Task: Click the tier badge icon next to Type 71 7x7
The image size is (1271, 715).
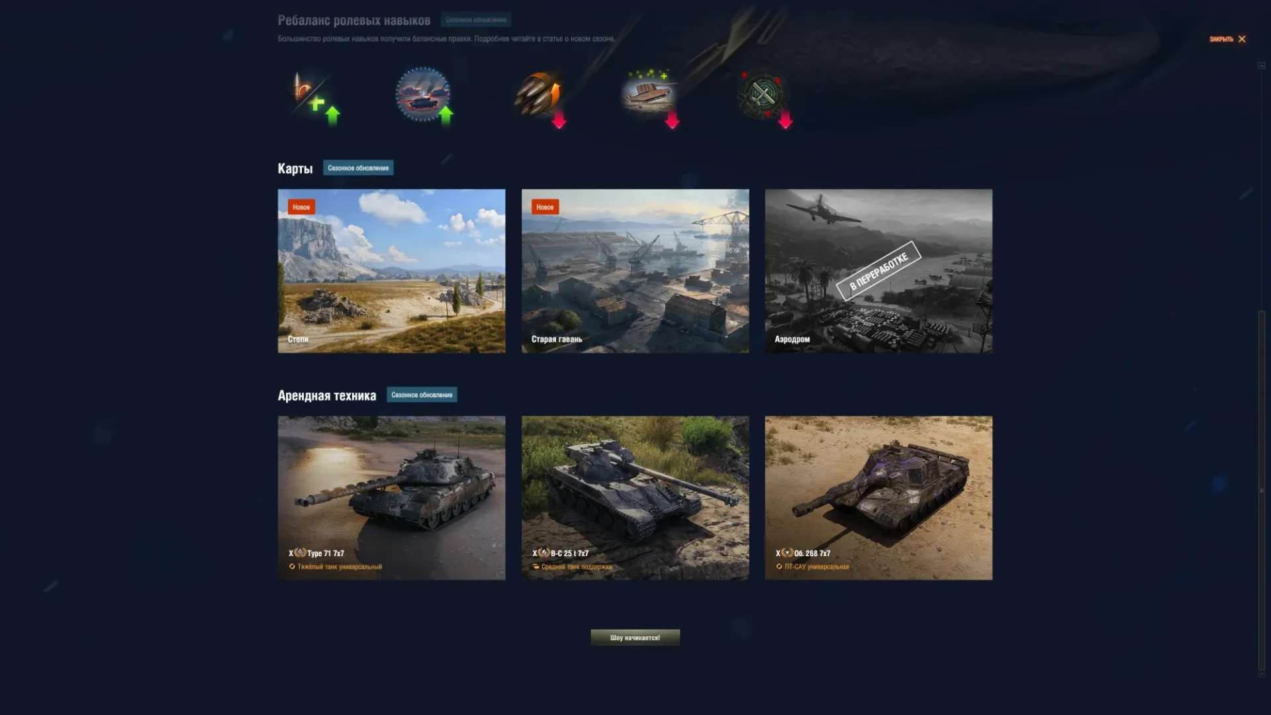Action: [x=300, y=553]
